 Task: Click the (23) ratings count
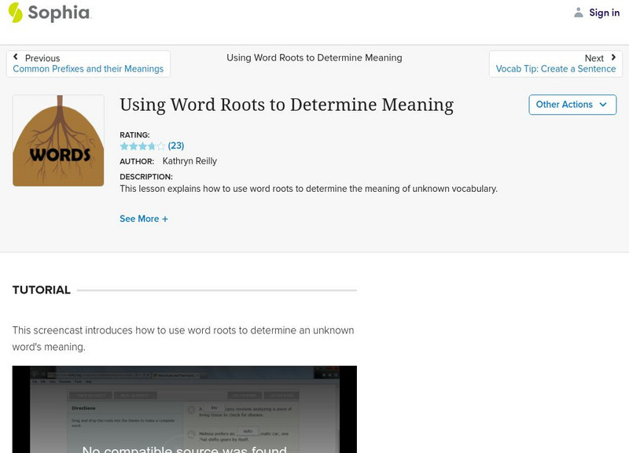pos(176,146)
